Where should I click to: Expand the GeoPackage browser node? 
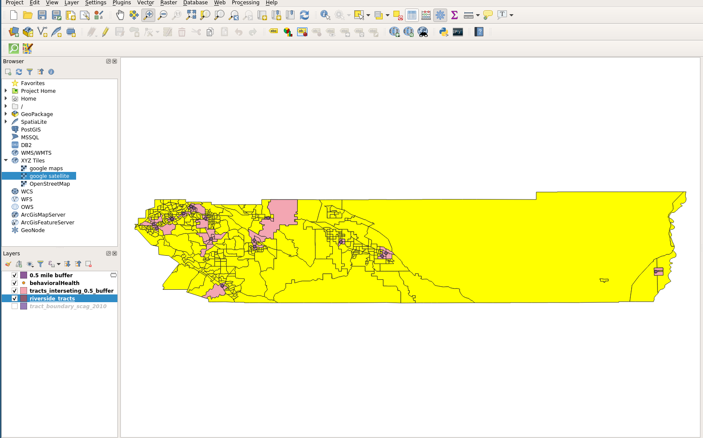click(x=6, y=114)
